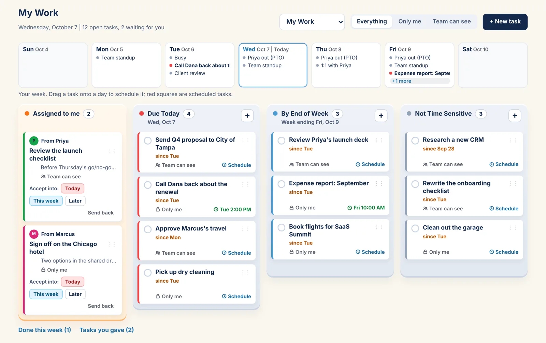Open the Tue 2:00 PM scheduled time
The width and height of the screenshot is (546, 343).
click(232, 210)
